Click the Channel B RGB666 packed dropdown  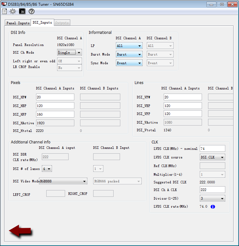(117, 181)
